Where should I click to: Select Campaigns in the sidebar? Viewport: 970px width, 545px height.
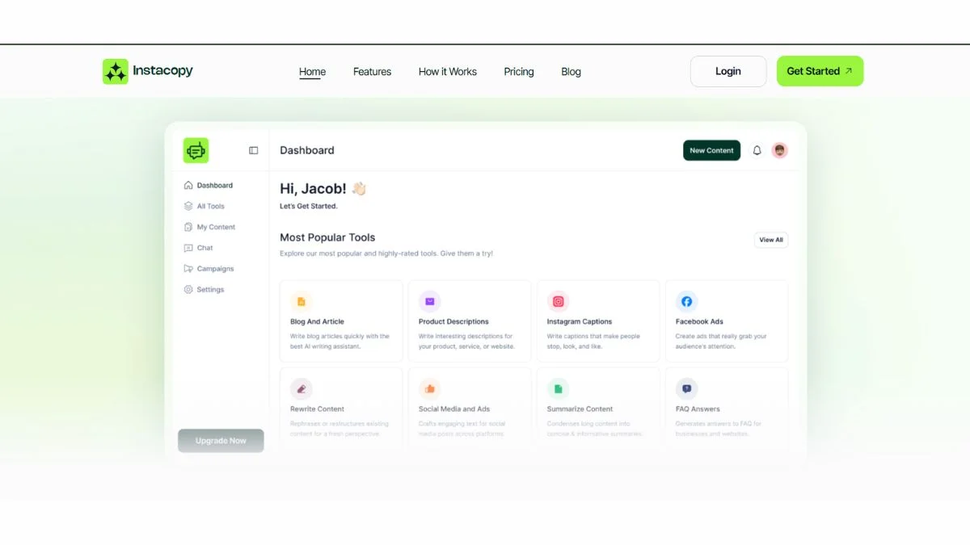click(215, 269)
